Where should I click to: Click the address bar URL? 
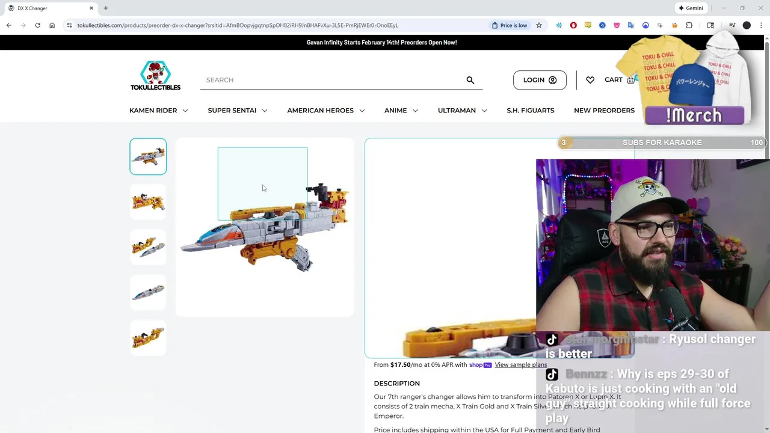(238, 25)
